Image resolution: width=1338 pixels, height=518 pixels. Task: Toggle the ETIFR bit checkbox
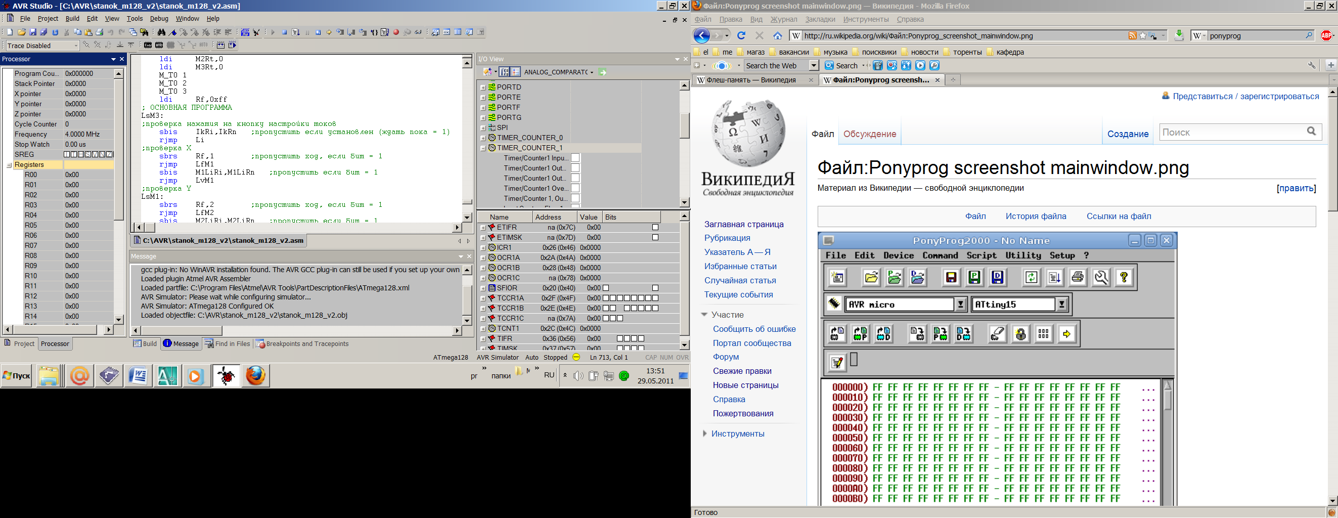tap(655, 228)
